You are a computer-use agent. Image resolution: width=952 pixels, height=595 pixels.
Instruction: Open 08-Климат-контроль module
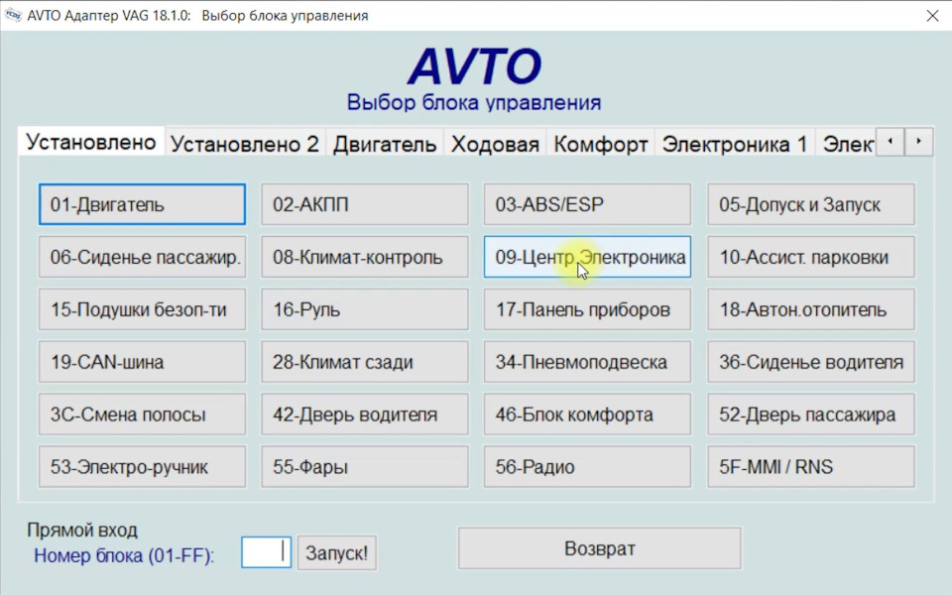click(365, 257)
